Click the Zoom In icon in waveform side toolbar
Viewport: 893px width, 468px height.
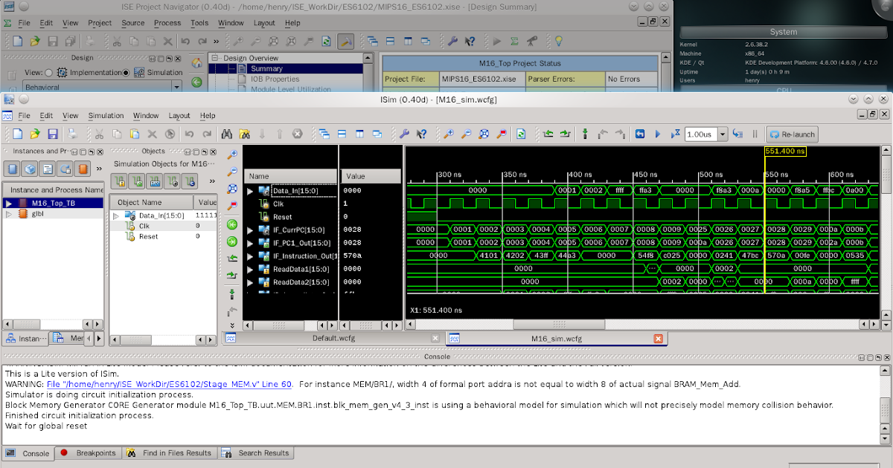pyautogui.click(x=232, y=155)
